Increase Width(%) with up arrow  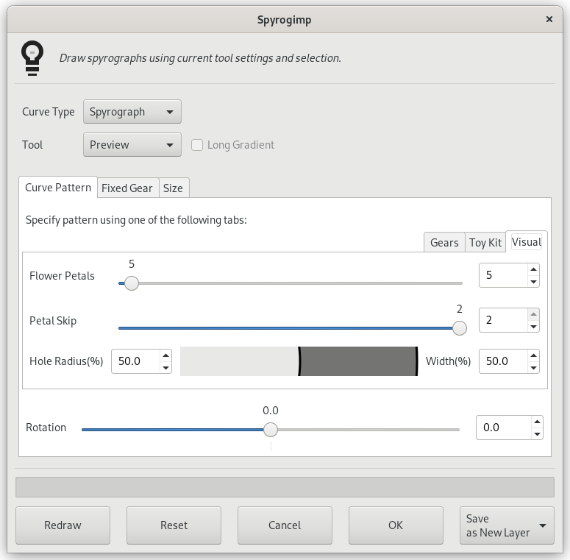point(533,355)
